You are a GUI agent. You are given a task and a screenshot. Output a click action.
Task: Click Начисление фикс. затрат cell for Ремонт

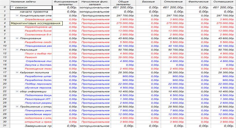point(94,57)
